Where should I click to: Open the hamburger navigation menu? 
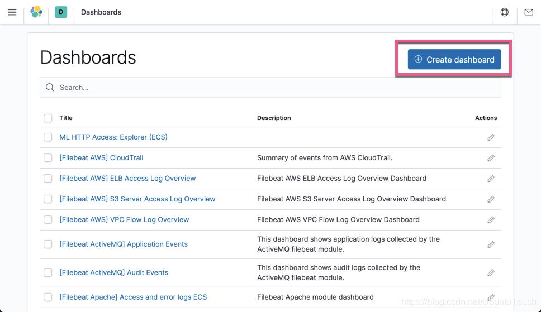12,12
